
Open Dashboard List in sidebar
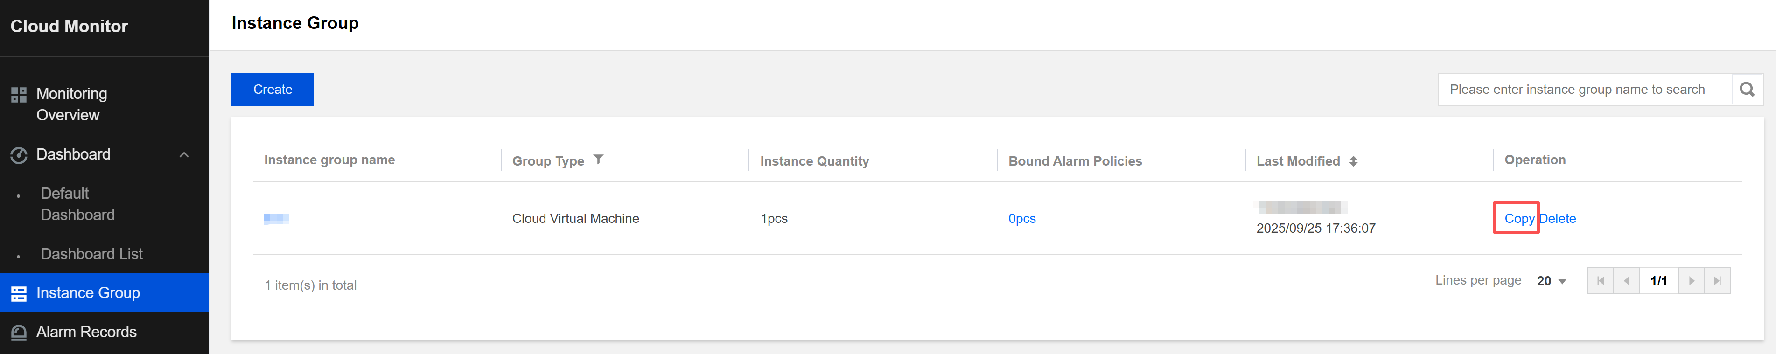coord(91,254)
